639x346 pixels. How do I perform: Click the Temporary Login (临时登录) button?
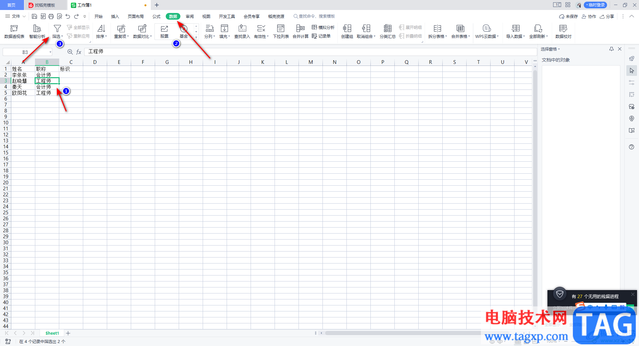pyautogui.click(x=595, y=5)
